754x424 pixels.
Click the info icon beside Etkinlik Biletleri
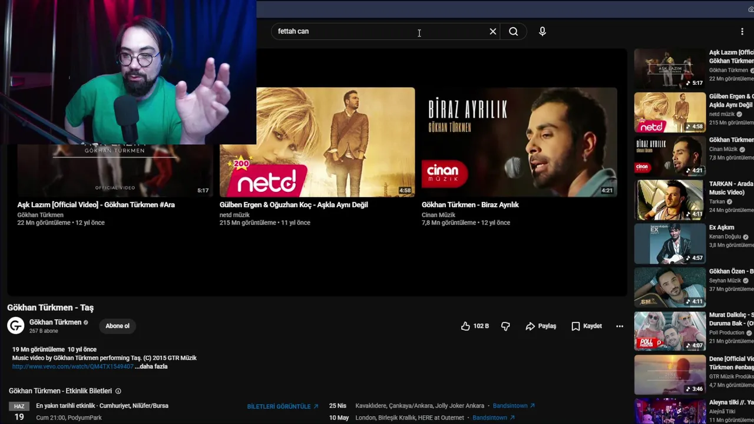click(118, 391)
